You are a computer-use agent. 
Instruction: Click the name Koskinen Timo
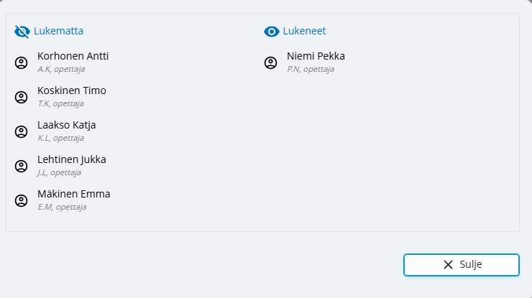tap(72, 90)
